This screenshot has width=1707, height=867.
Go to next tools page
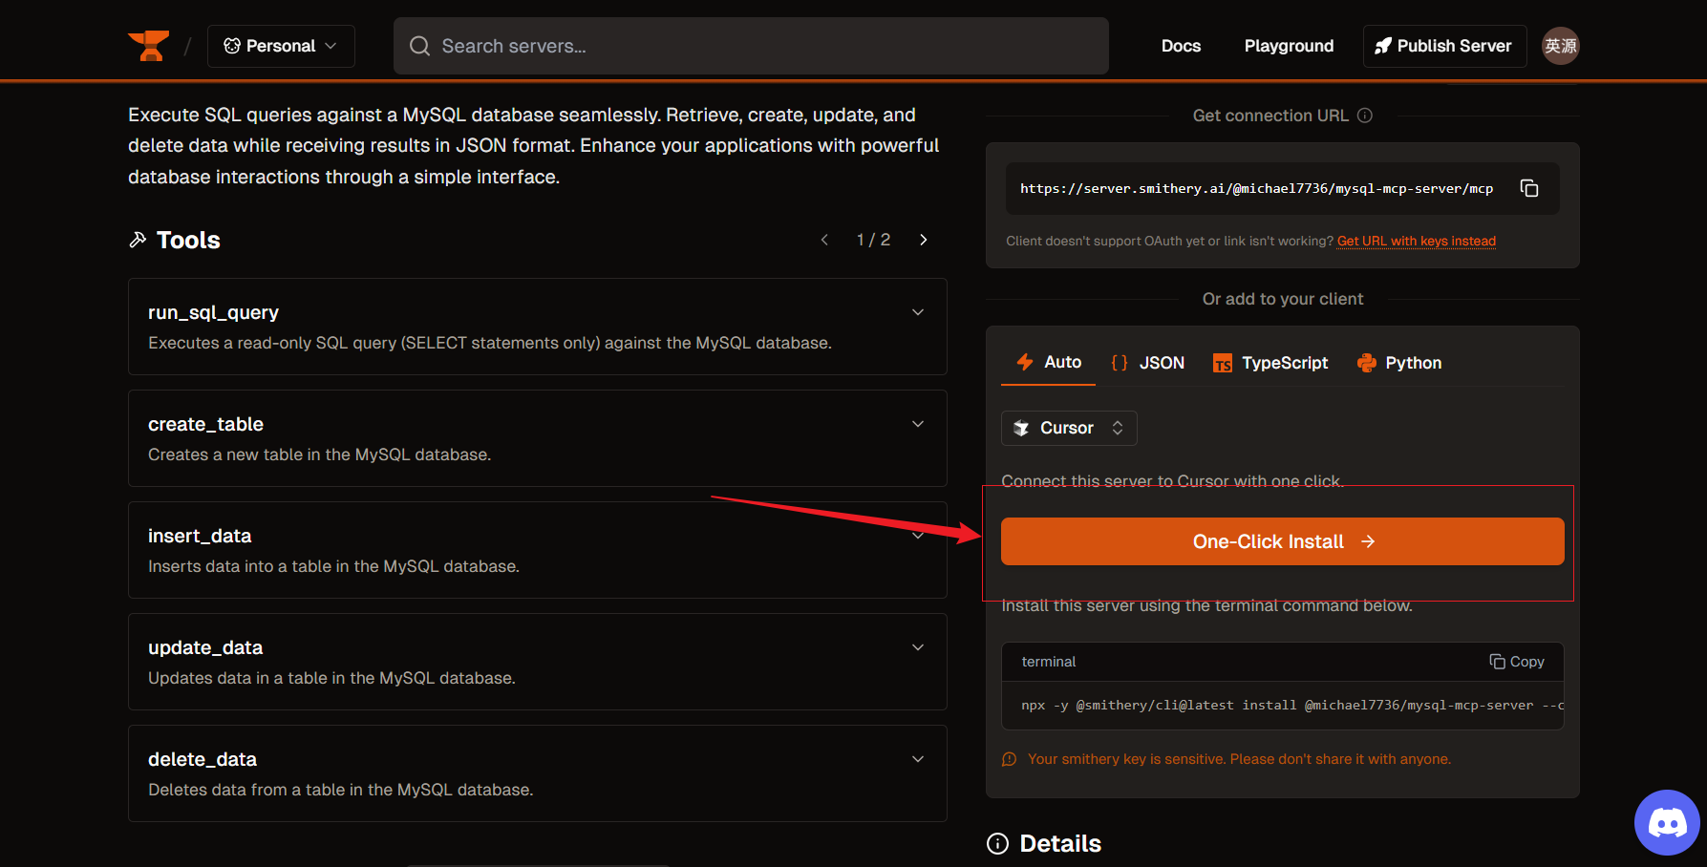tap(923, 240)
